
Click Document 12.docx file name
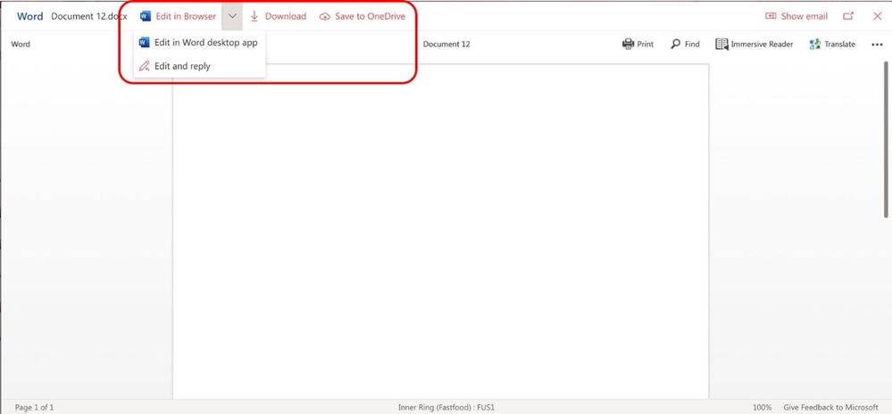click(89, 16)
